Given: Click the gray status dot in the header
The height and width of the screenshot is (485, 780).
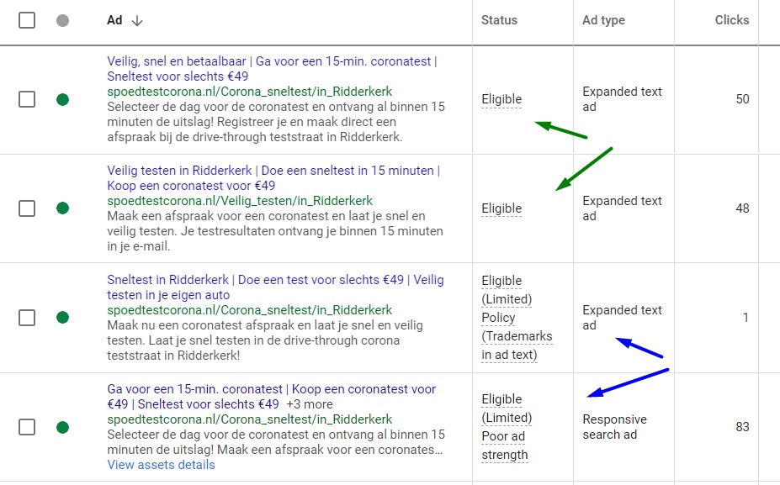Looking at the screenshot, I should pos(62,20).
